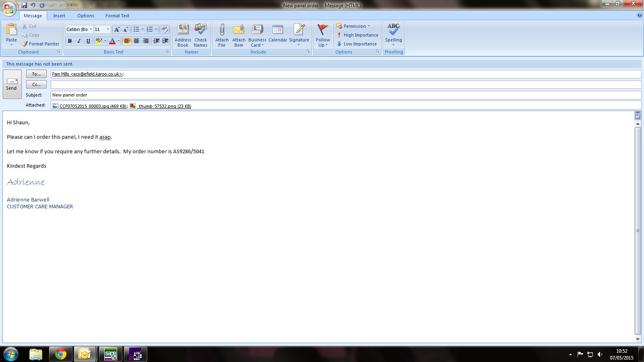Click the To... recipients button
644x362 pixels.
[36, 74]
